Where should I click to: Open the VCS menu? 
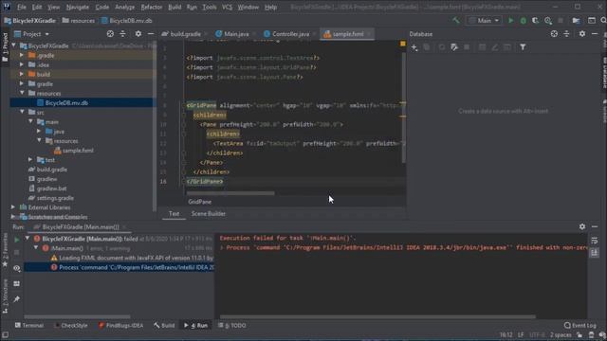pyautogui.click(x=228, y=7)
